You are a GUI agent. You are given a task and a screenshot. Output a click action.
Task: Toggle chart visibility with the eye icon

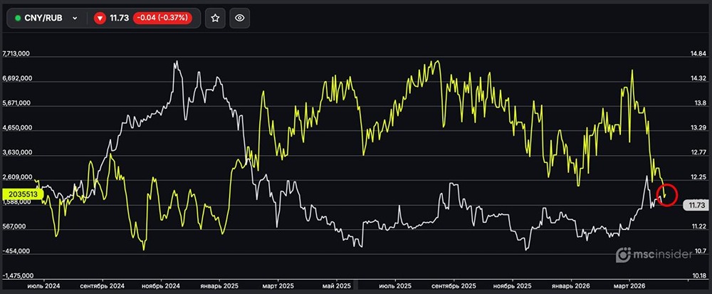pos(240,18)
